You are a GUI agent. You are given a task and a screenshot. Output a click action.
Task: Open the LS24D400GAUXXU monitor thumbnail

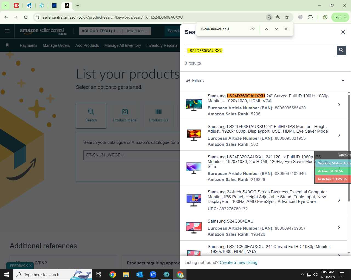(194, 135)
